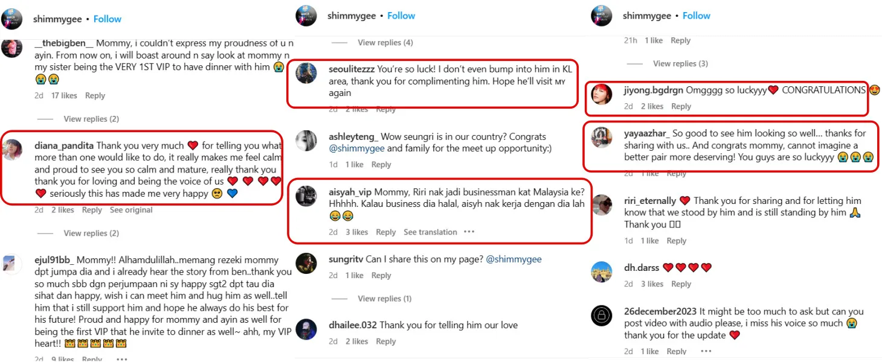Expand View replies (1) under sungritv comment
Image resolution: width=882 pixels, height=362 pixels.
(384, 299)
